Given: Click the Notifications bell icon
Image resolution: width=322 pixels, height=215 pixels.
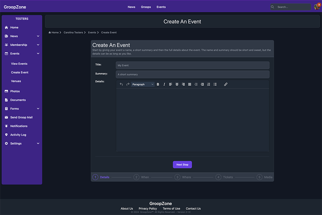Looking at the screenshot, I should point(6,126).
